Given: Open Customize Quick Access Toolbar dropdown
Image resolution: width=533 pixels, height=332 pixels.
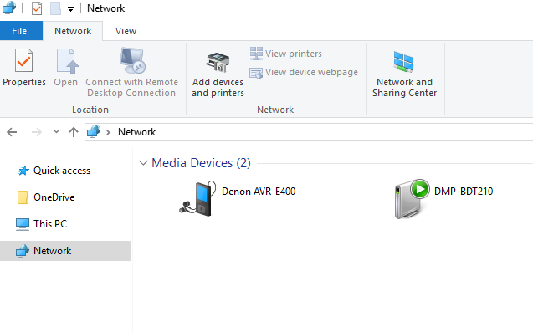Looking at the screenshot, I should click(x=70, y=9).
